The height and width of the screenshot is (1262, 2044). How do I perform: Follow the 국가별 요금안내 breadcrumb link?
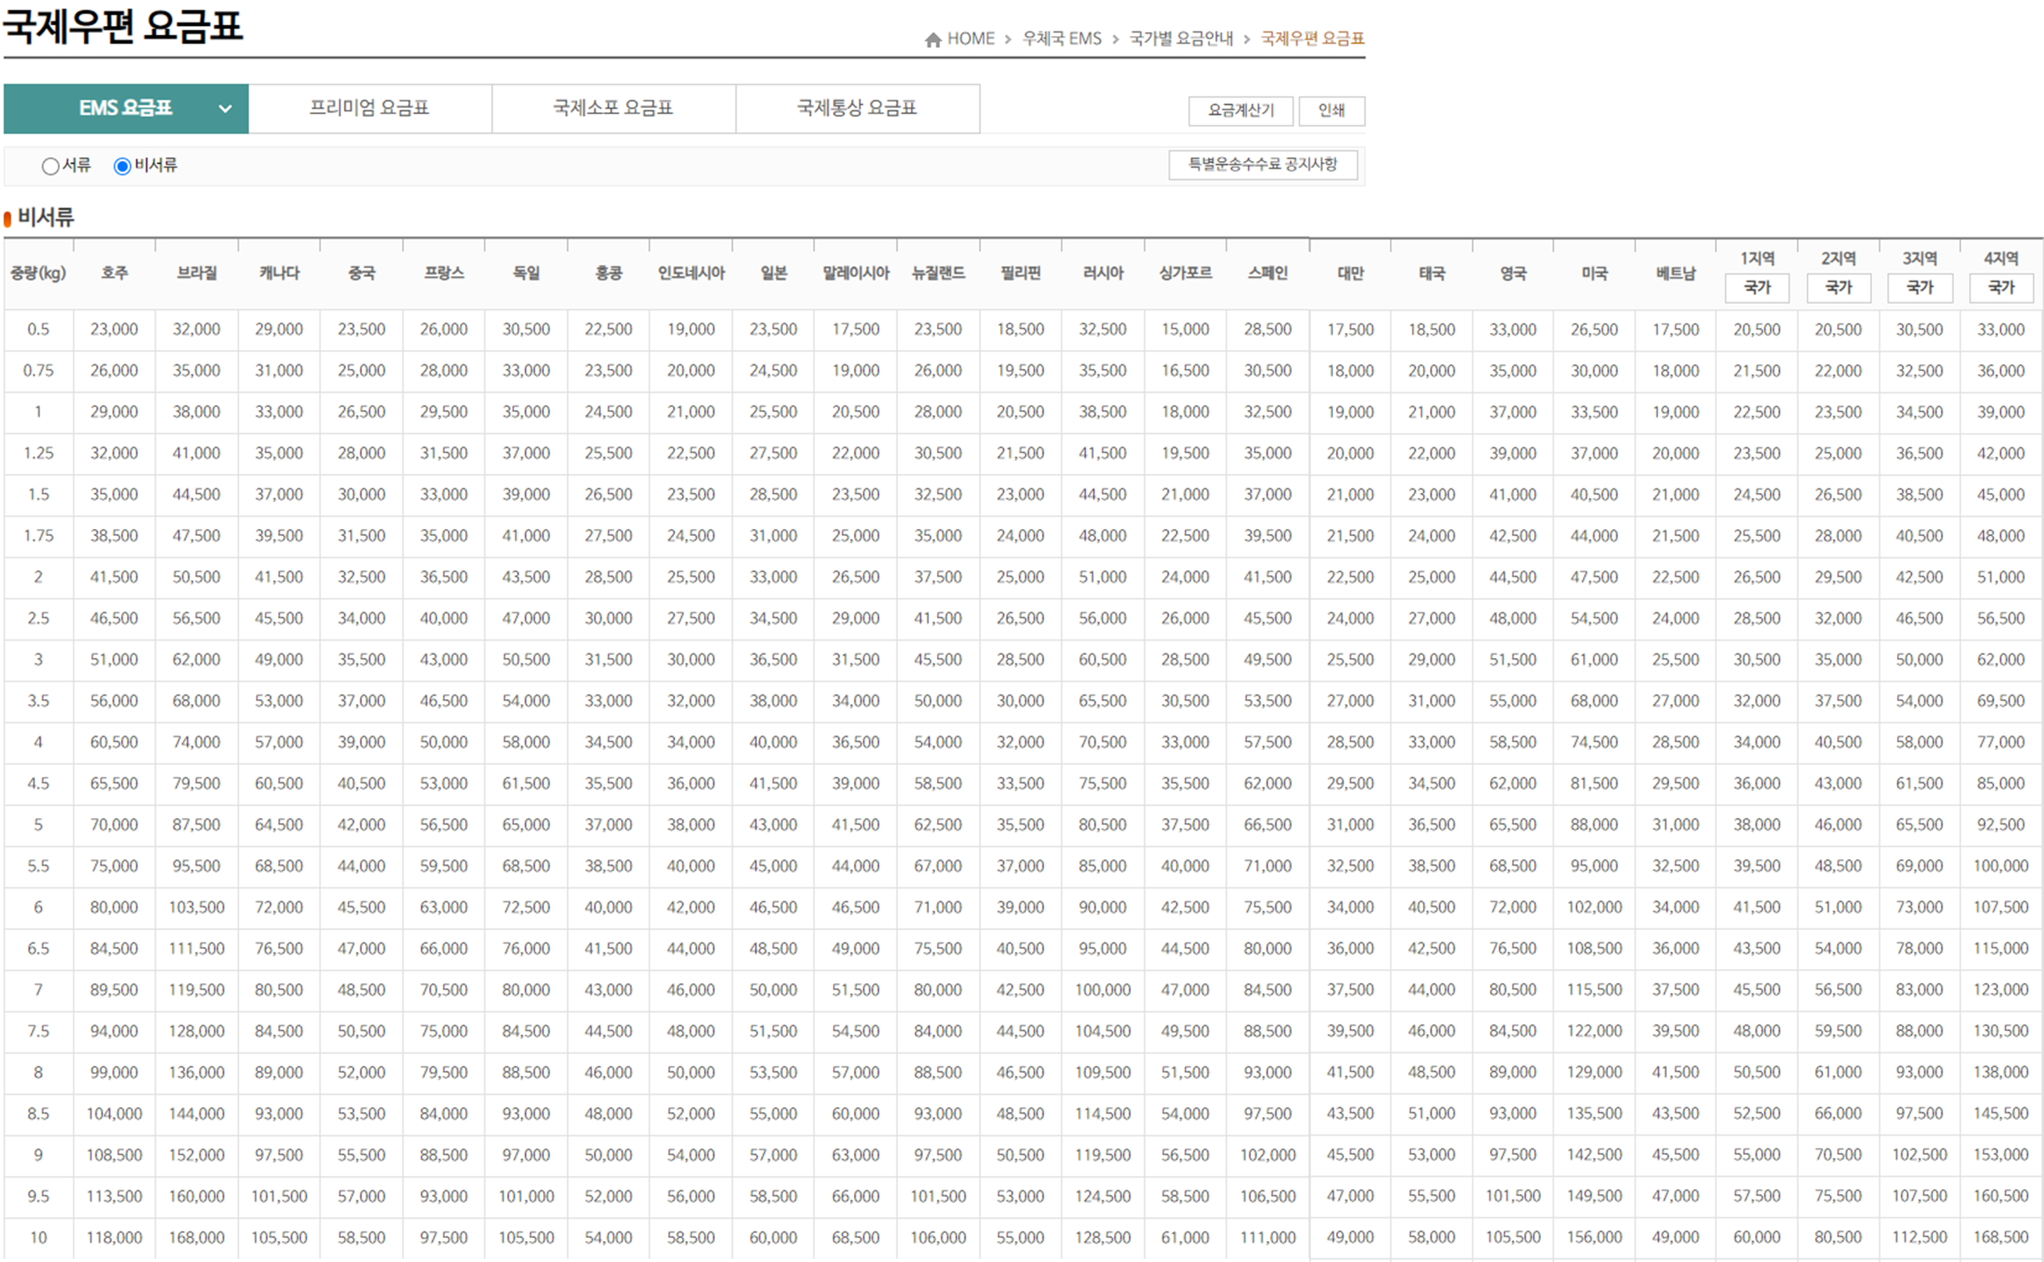(x=1181, y=38)
